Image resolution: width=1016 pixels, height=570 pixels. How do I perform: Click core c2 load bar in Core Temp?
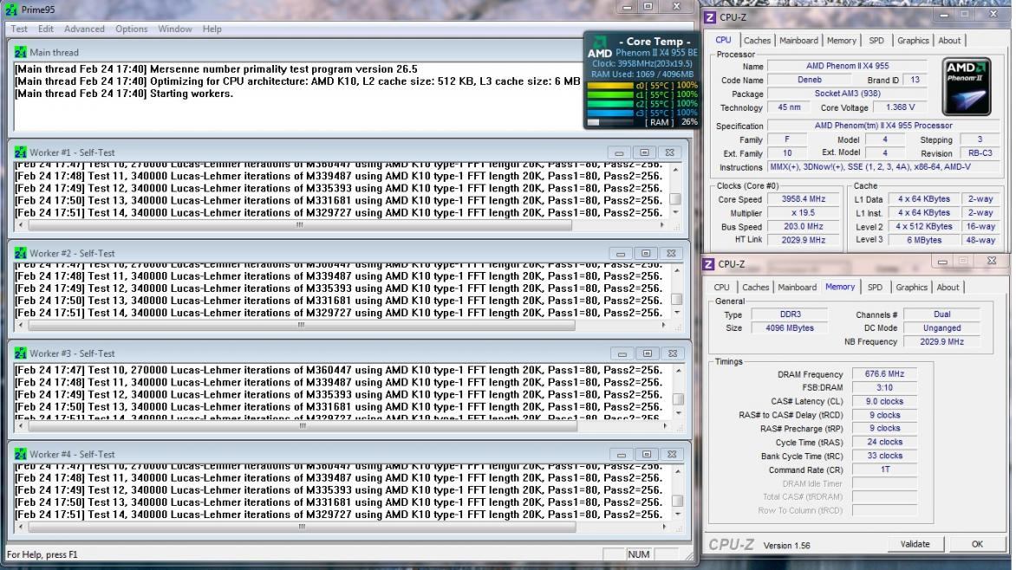tap(609, 104)
